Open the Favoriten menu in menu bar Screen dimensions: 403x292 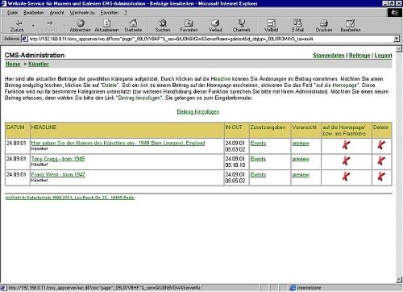click(x=110, y=13)
